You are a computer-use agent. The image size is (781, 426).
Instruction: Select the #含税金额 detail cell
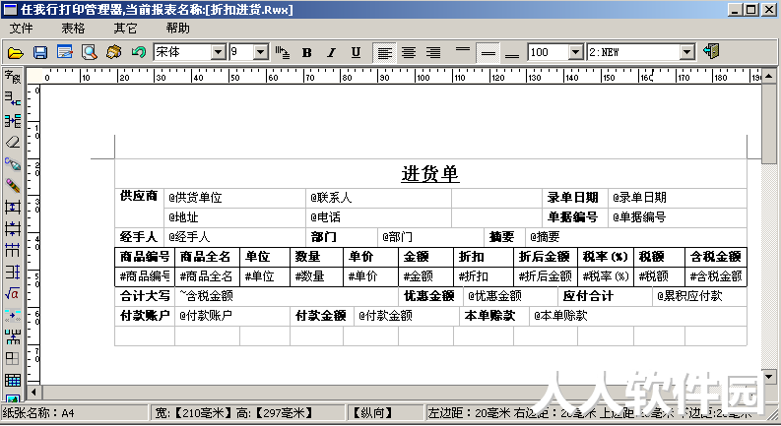point(716,276)
